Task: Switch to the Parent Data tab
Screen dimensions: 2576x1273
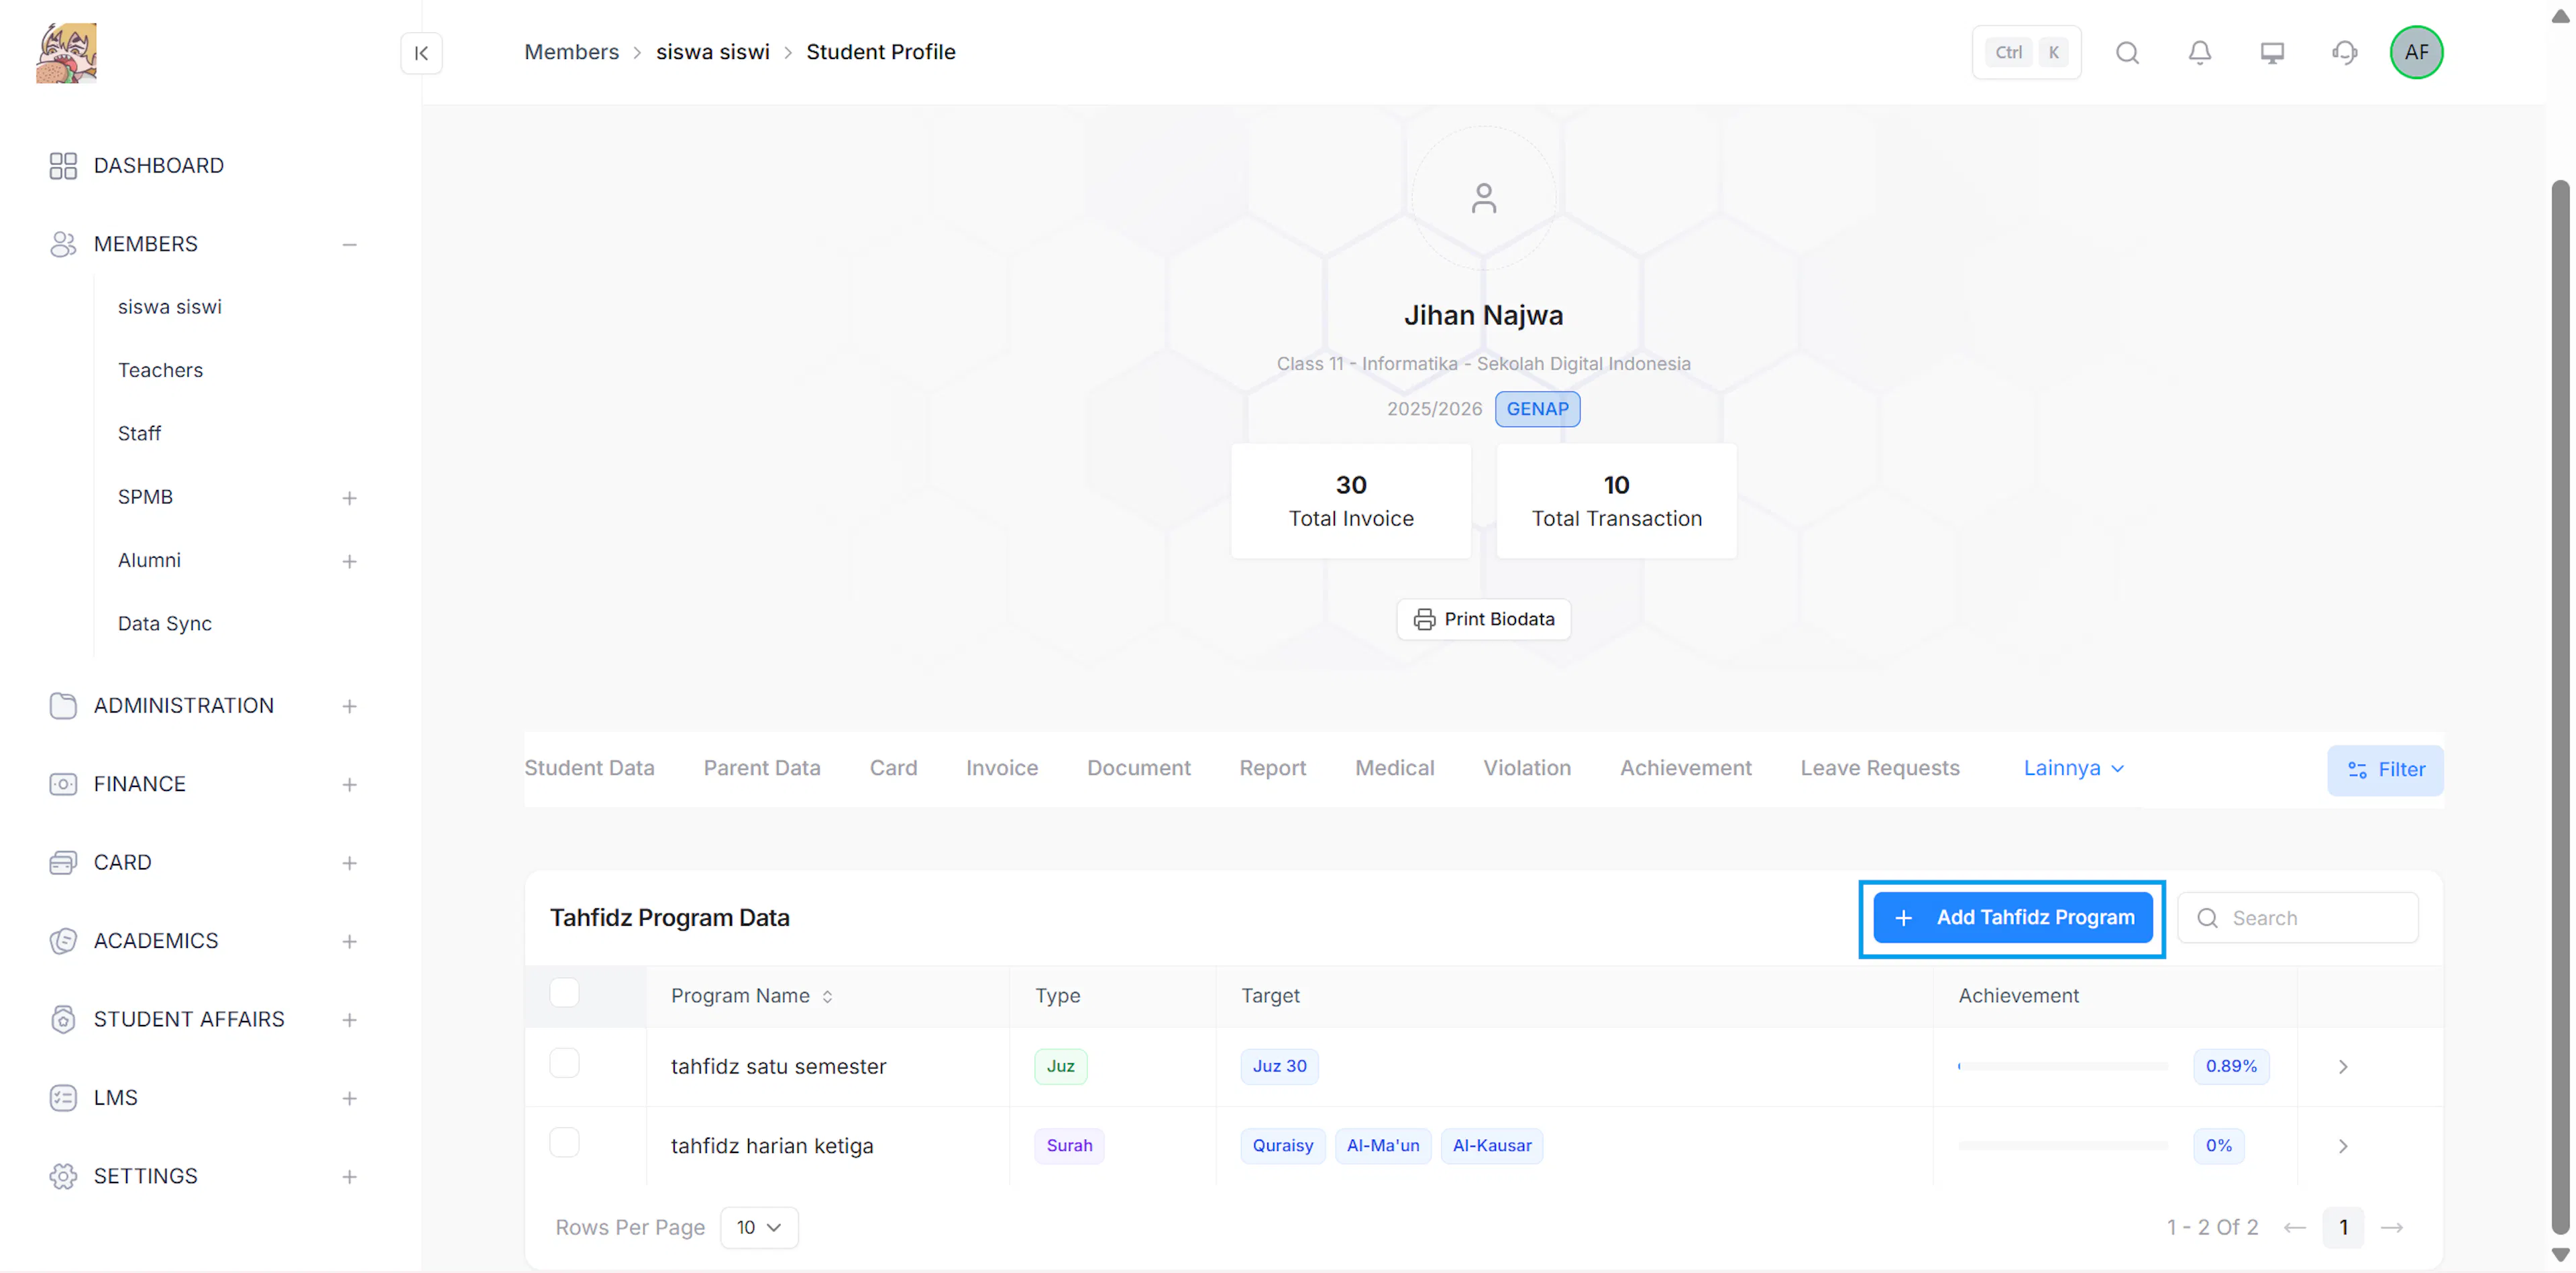Action: pyautogui.click(x=762, y=768)
